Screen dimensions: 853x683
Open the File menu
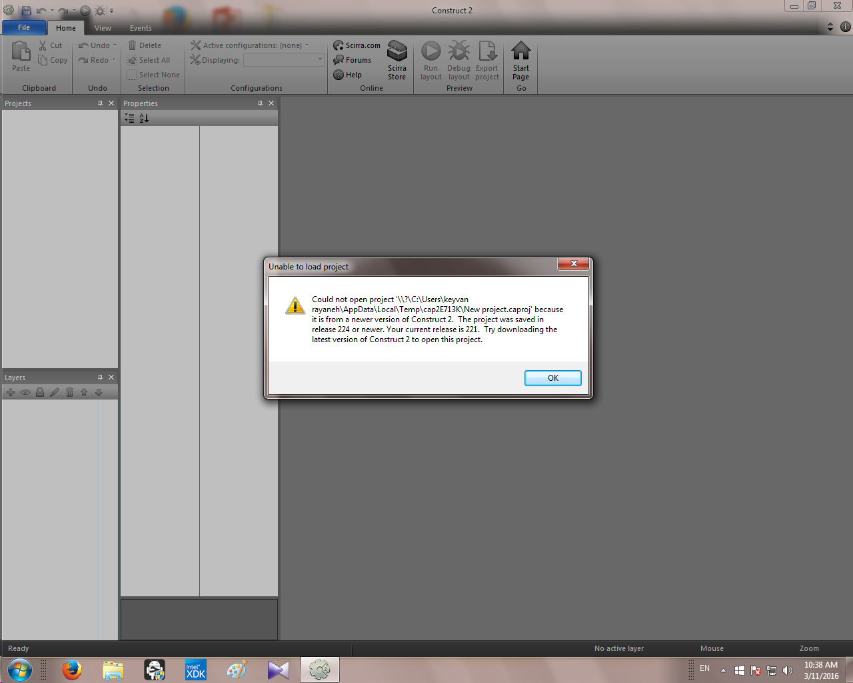tap(24, 27)
